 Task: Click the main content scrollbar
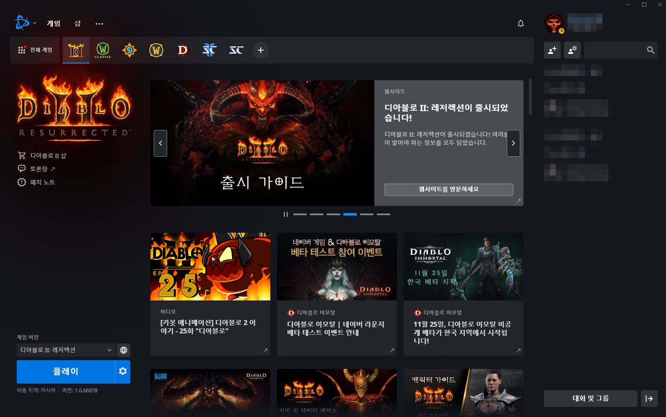(x=531, y=97)
